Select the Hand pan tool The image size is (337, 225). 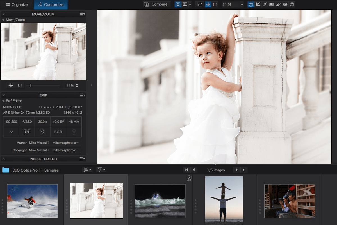(x=251, y=4)
